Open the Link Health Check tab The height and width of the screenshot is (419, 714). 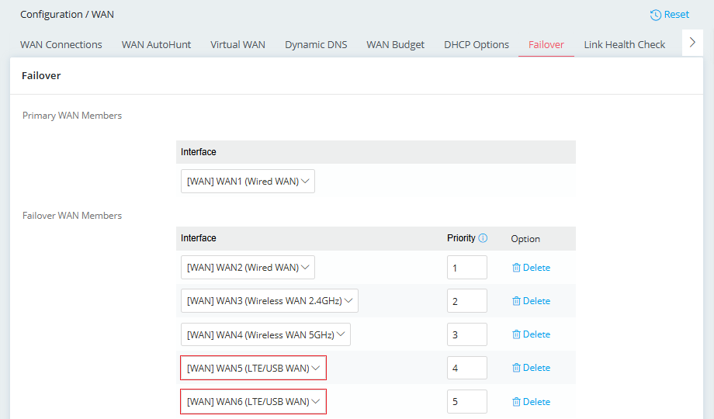624,45
